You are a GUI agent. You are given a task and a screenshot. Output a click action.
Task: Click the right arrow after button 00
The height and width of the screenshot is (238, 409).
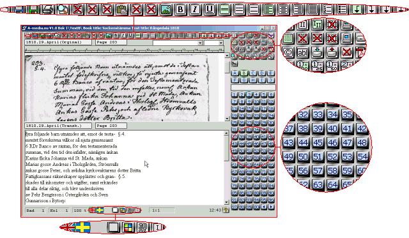pos(271,207)
